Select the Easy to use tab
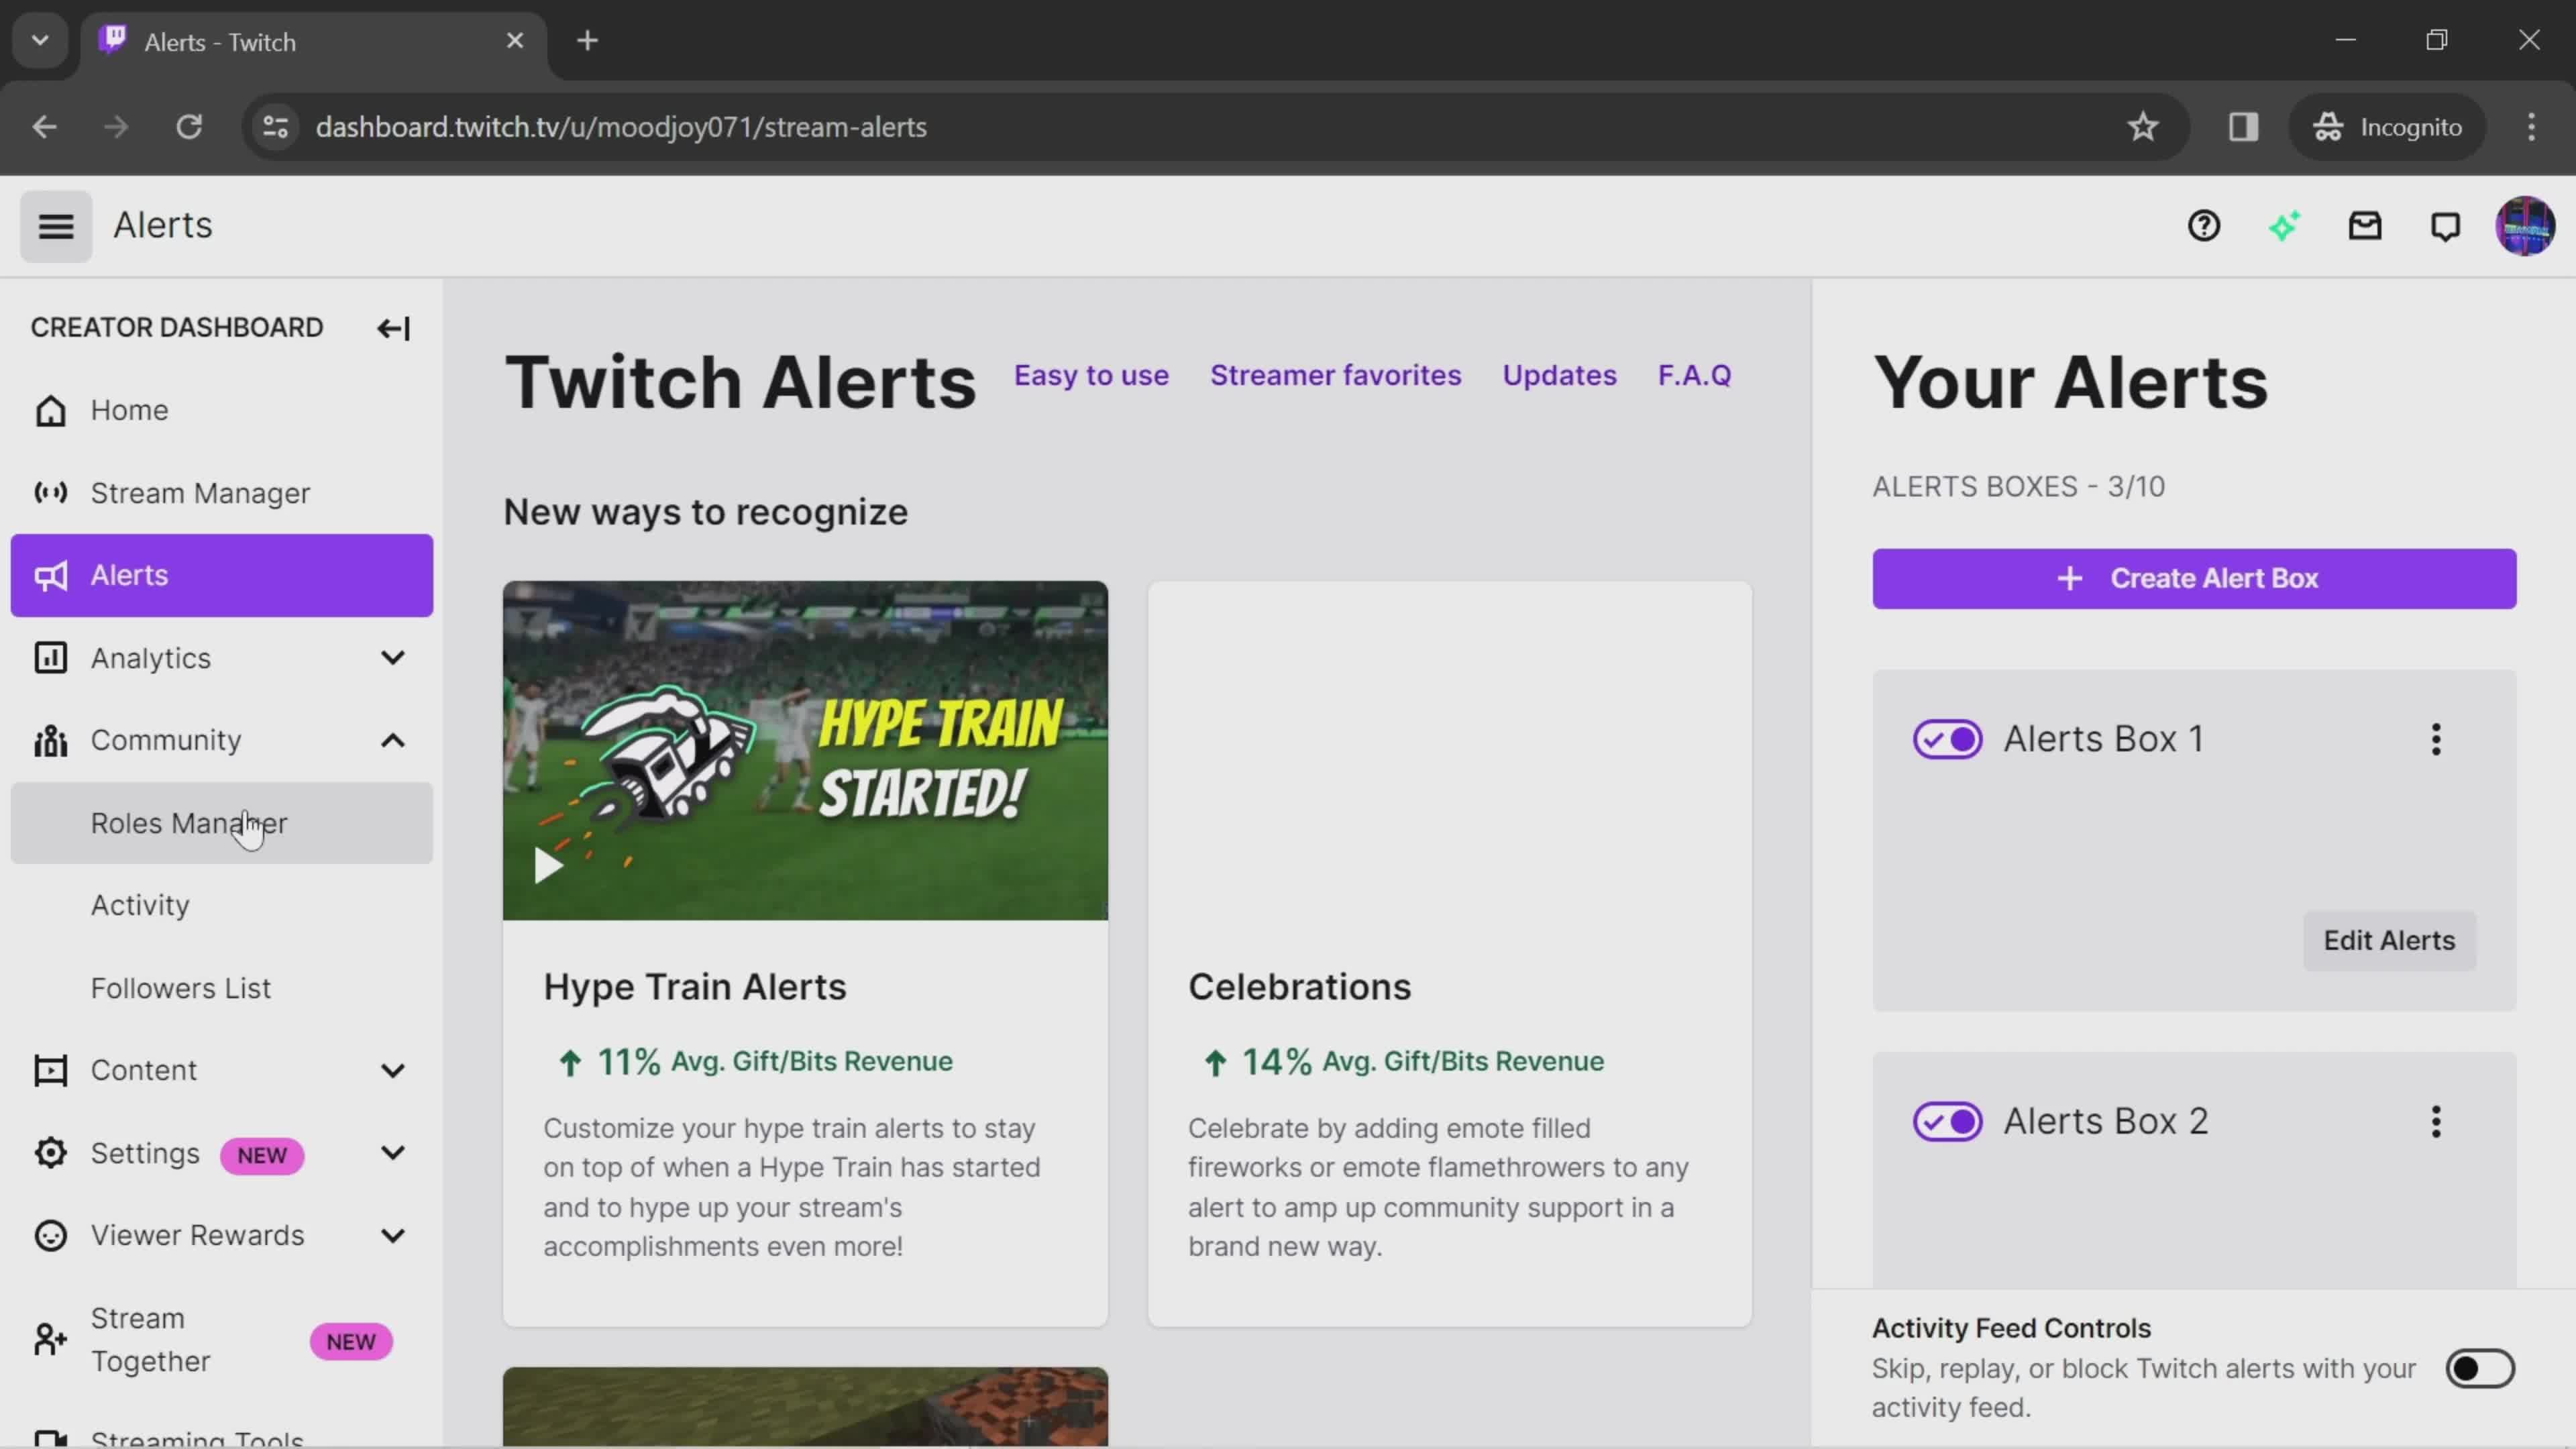 pos(1091,375)
